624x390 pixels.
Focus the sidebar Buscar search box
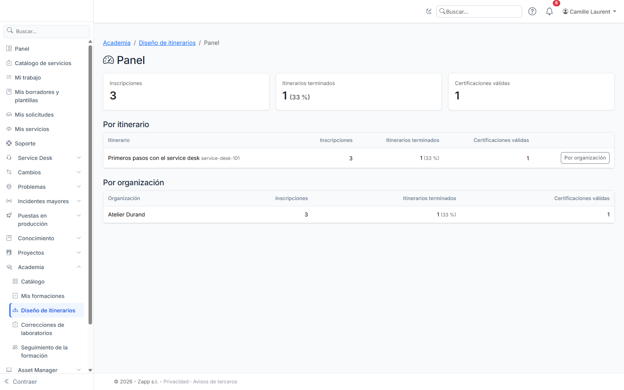pos(47,31)
